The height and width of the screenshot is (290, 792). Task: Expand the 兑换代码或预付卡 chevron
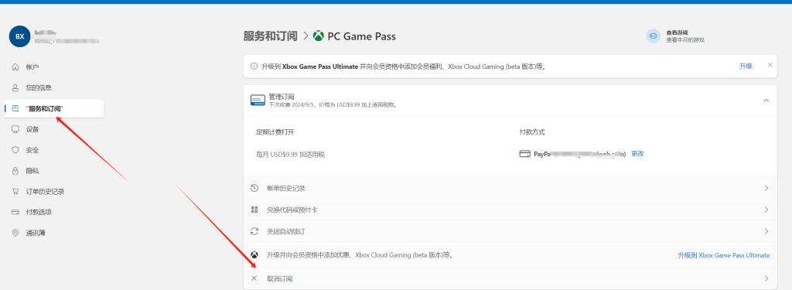(766, 210)
